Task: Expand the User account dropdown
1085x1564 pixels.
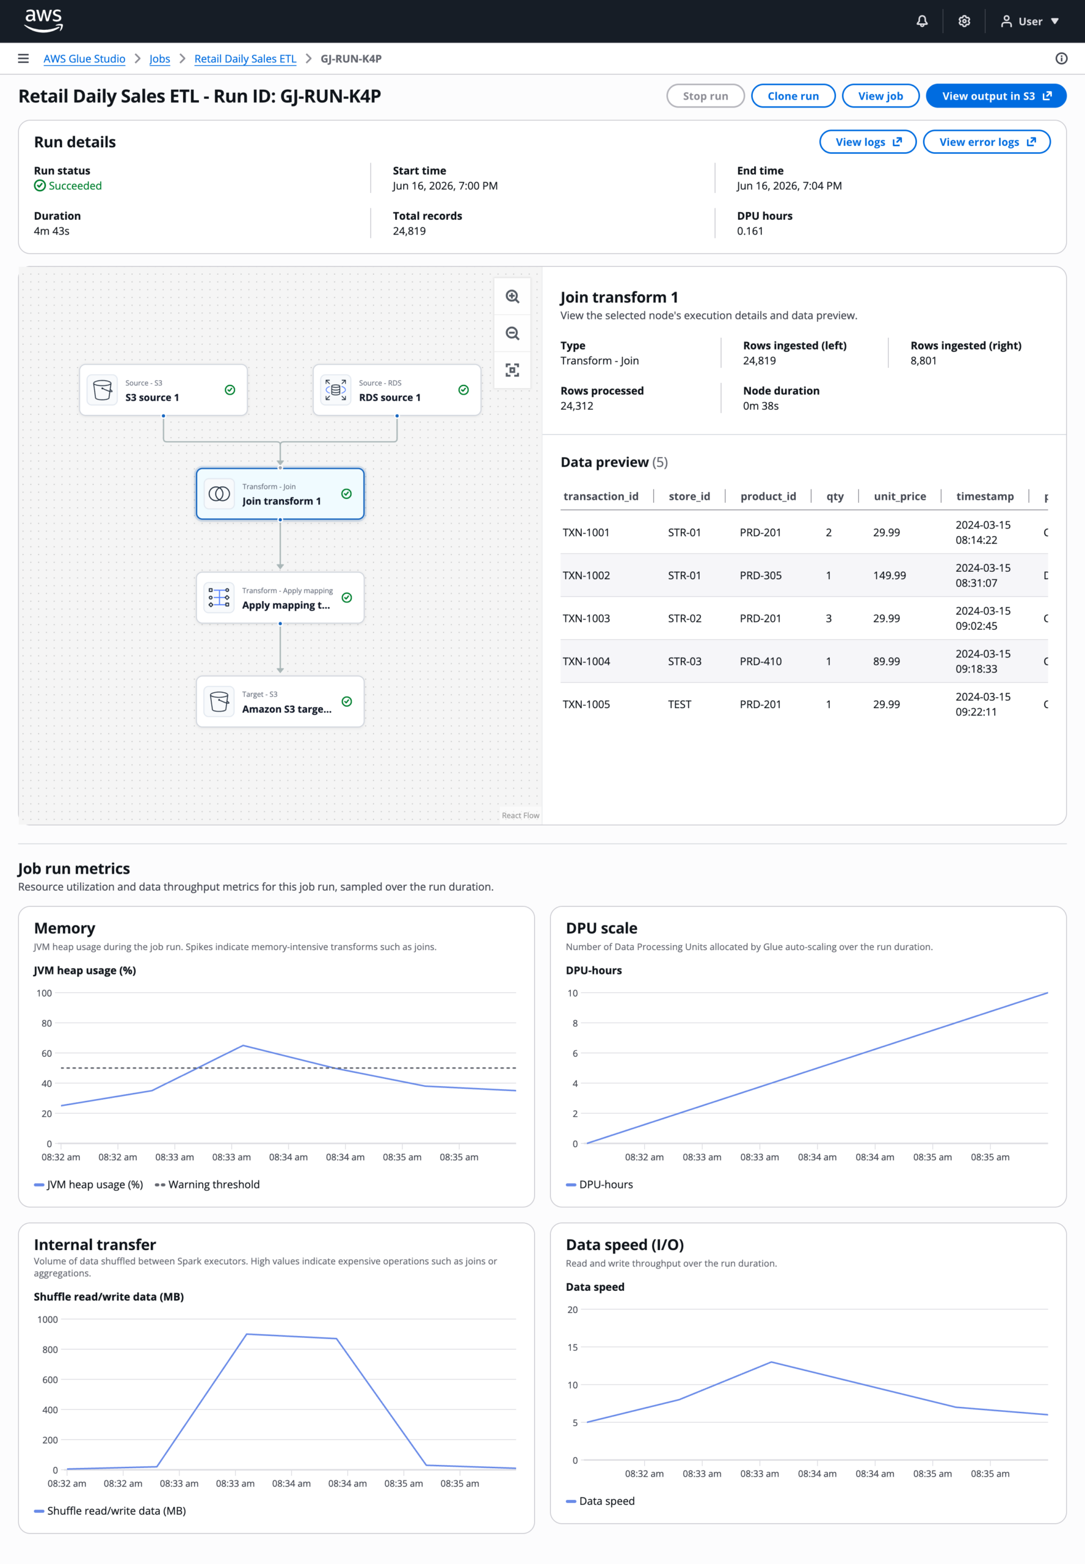Action: click(x=1029, y=21)
